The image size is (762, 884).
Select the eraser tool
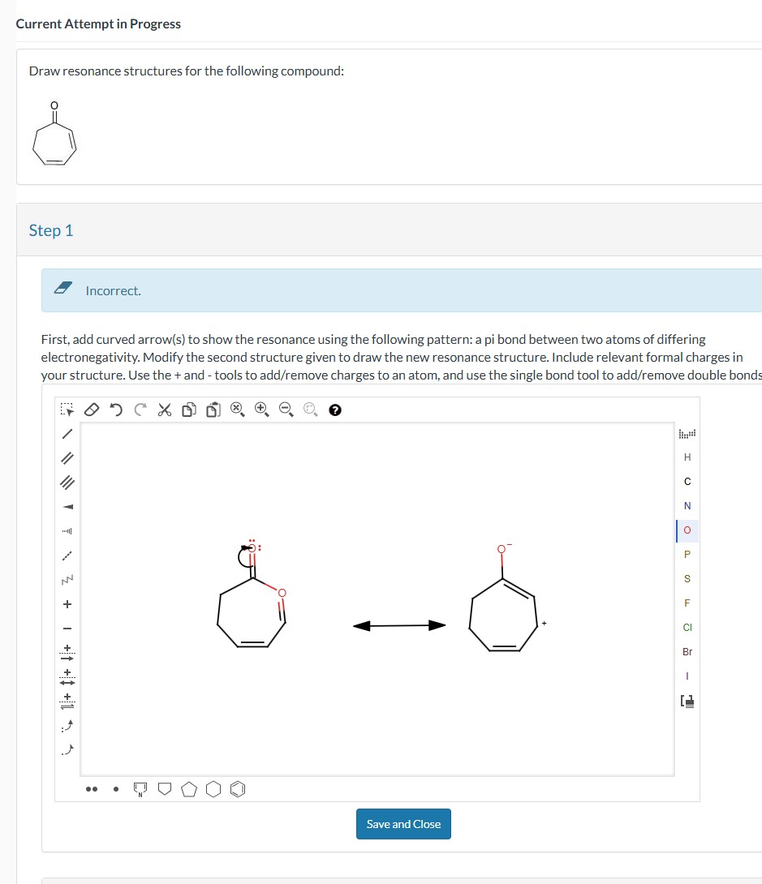click(x=92, y=410)
